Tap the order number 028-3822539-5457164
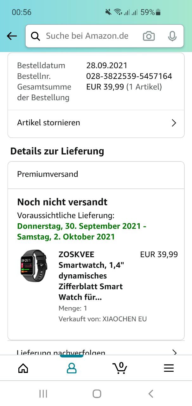Viewport: 192px width, 406px height. [x=129, y=76]
